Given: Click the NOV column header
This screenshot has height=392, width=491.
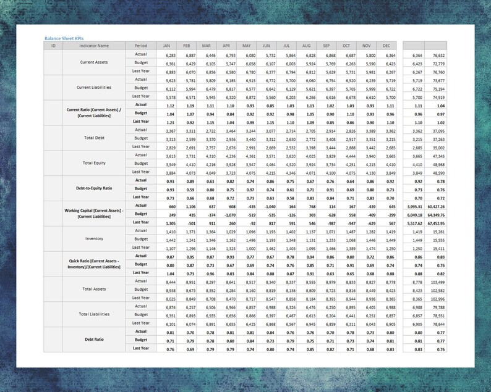Looking at the screenshot, I should pyautogui.click(x=366, y=46).
